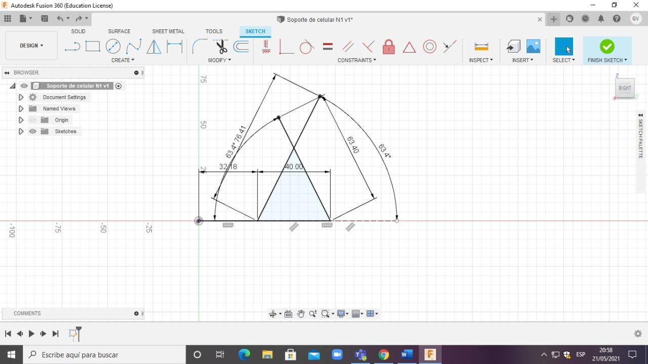The image size is (648, 364).
Task: Activate component radio button in browser
Action: tap(118, 86)
